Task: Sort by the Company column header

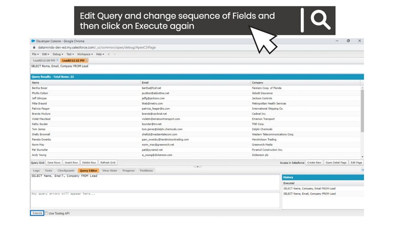Action: pos(305,83)
